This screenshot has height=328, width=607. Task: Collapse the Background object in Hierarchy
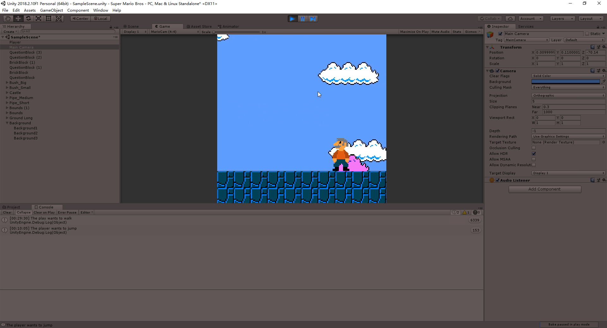pyautogui.click(x=7, y=123)
